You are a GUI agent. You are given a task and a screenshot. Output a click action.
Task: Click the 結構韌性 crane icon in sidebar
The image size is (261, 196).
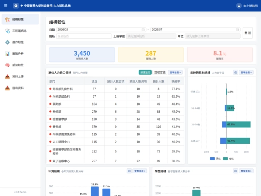coord(7,19)
